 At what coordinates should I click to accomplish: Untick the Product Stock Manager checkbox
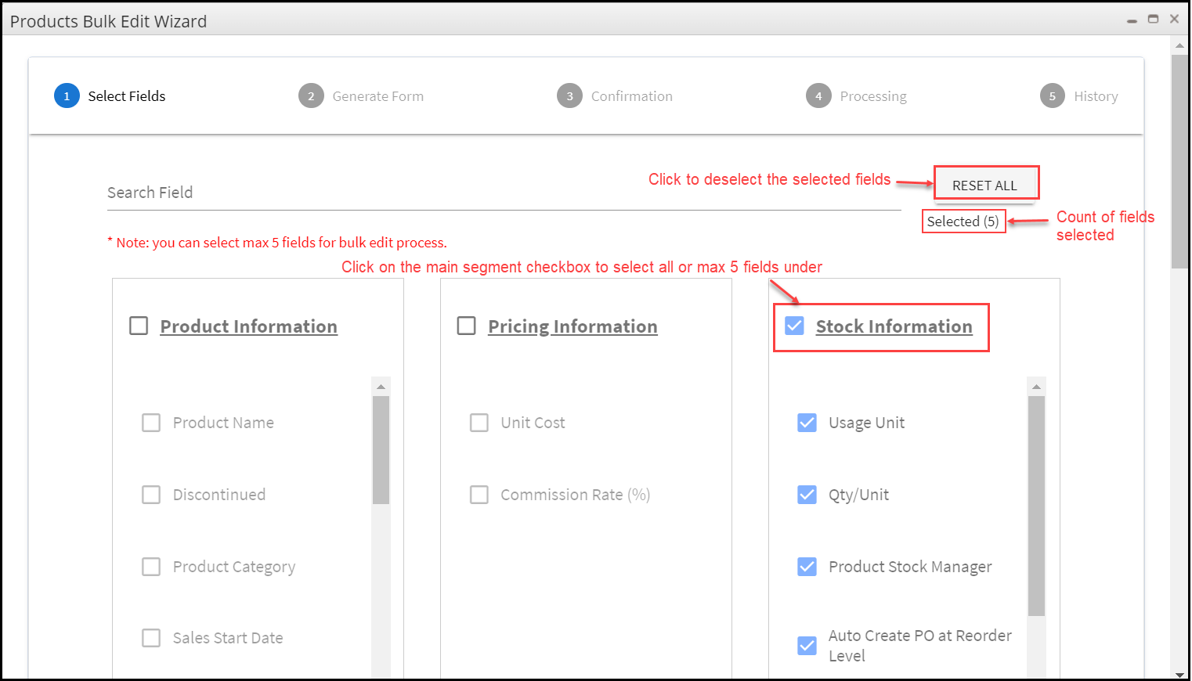click(x=807, y=567)
